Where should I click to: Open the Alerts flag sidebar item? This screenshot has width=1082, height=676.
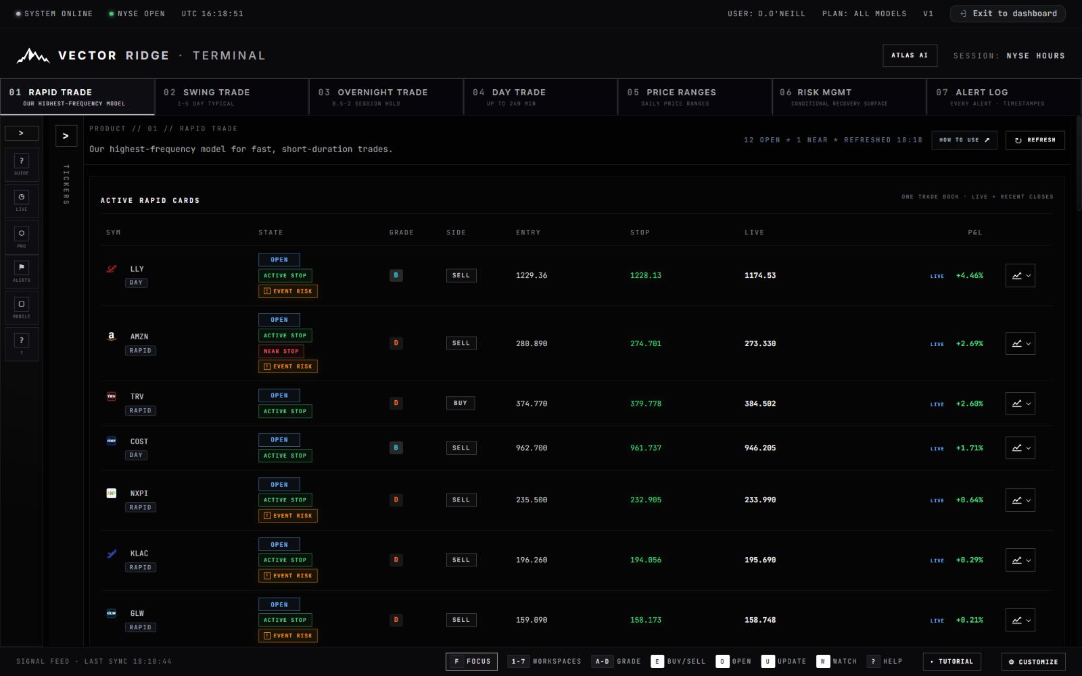(22, 272)
